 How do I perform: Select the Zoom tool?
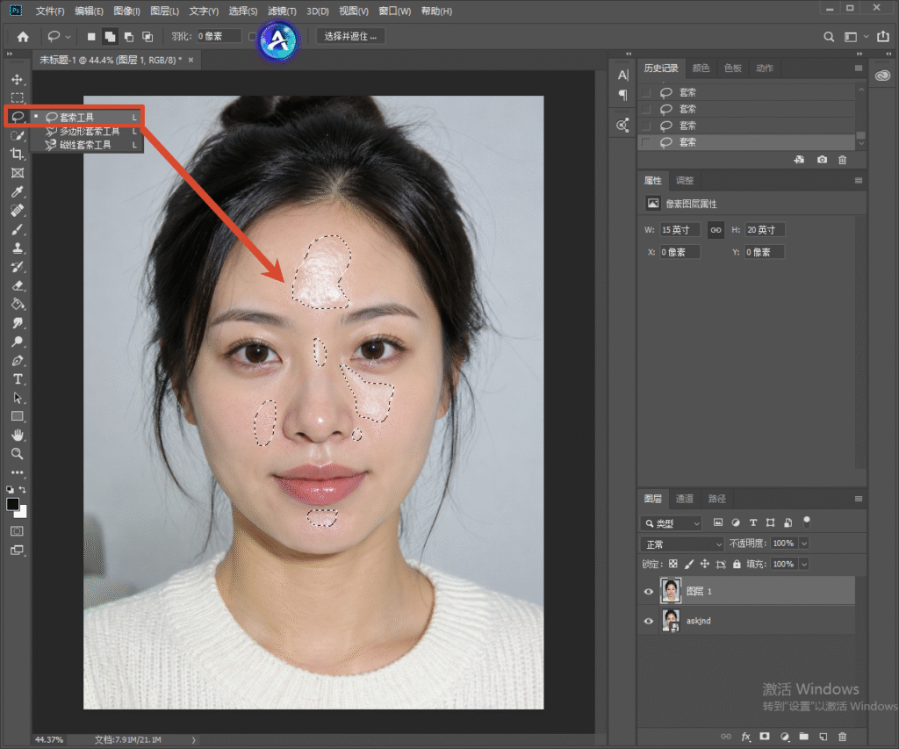coord(18,454)
